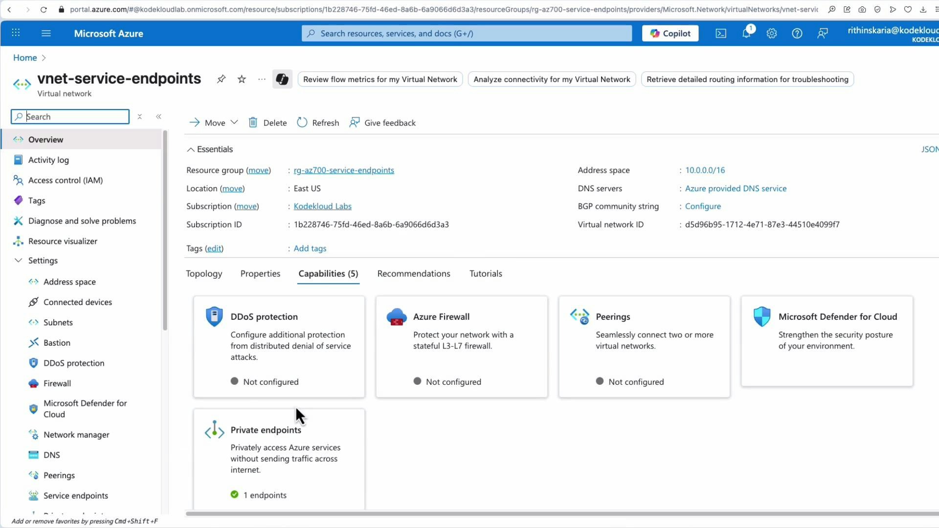Collapse the Essentials section

(191, 149)
